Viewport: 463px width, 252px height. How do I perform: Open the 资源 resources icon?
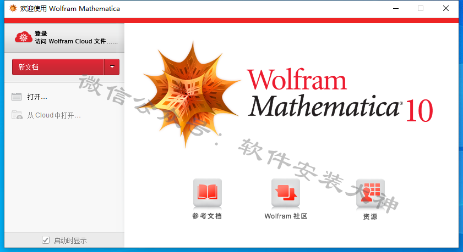[x=371, y=193]
